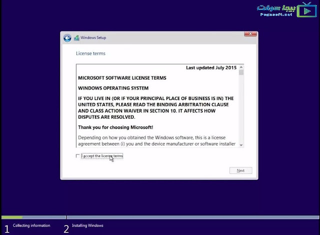320x235 pixels.
Task: Click 'Installing Windows' step label
Action: (87, 225)
